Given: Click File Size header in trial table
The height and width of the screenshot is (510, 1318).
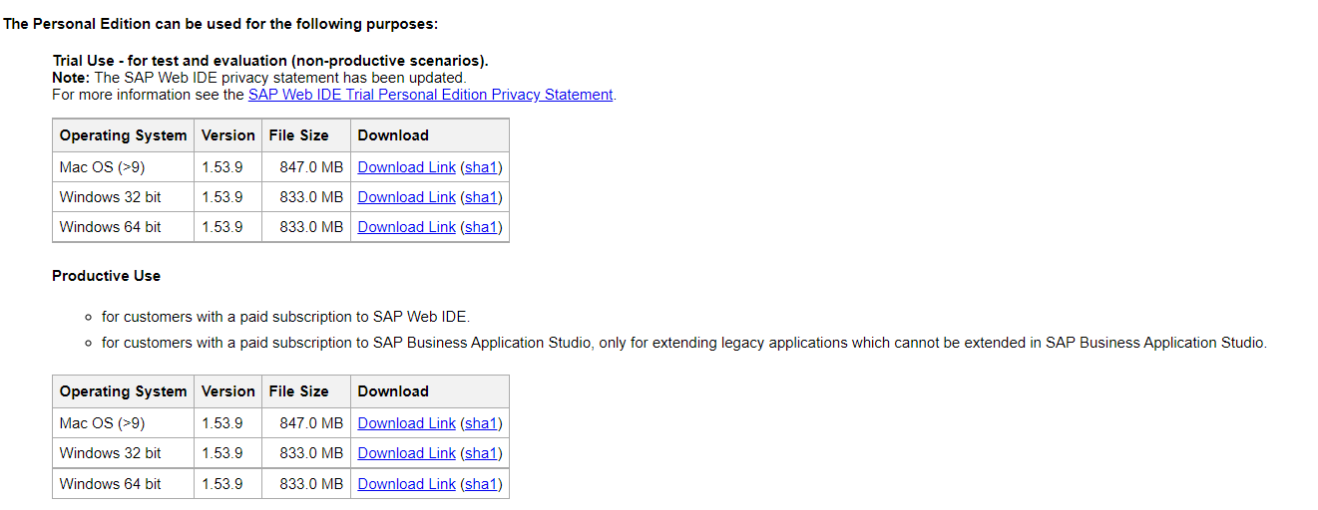Looking at the screenshot, I should pos(306,135).
